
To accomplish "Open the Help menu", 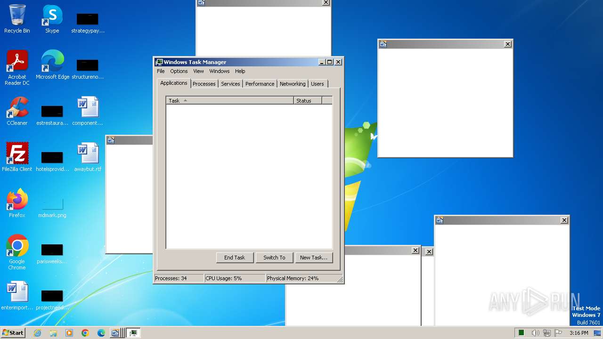I will [x=240, y=71].
